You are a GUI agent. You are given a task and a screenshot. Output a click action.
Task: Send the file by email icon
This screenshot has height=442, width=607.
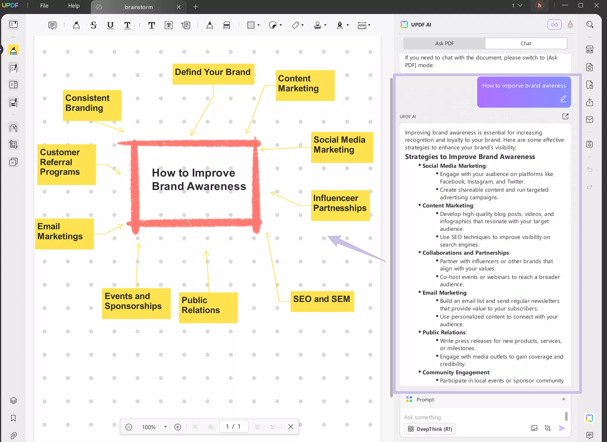tap(590, 120)
